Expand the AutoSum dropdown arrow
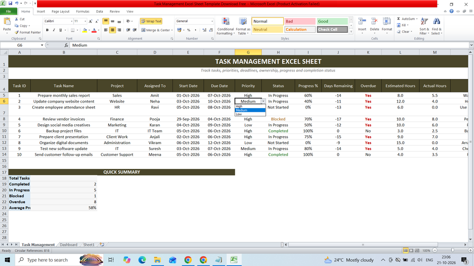Screen dimensions: 474x266 point(417,19)
